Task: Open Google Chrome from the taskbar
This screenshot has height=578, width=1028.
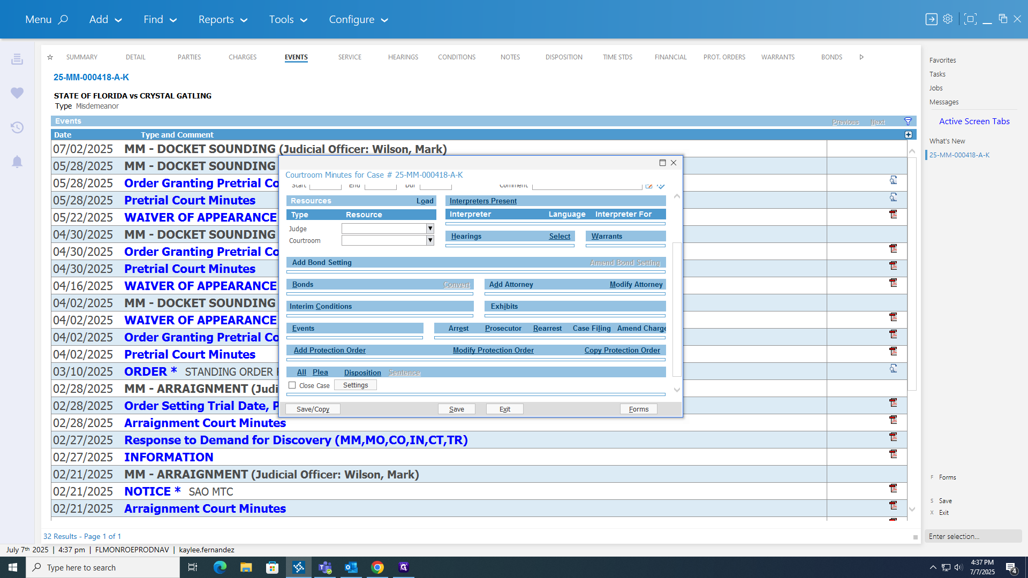Action: [377, 567]
